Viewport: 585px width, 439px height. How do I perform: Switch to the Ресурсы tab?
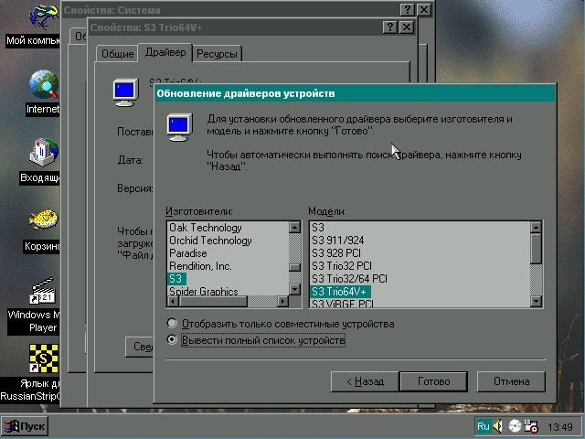(x=217, y=54)
